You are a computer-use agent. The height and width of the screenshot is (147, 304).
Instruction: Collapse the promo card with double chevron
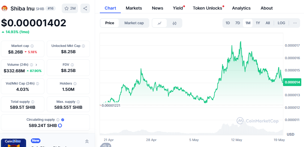click(87, 141)
